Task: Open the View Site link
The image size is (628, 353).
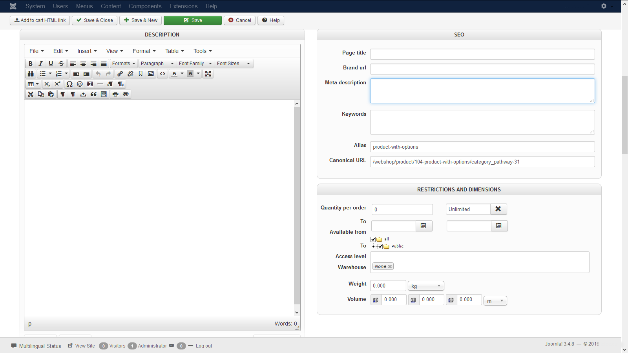Action: (x=81, y=346)
